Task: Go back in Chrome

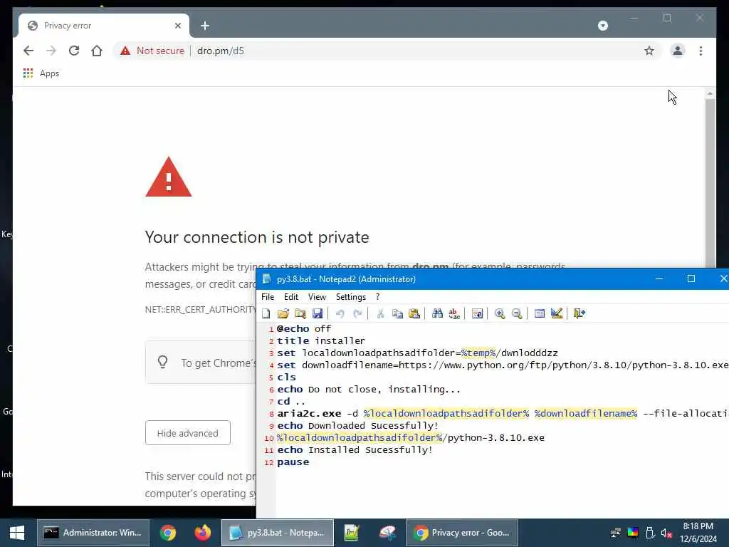Action: point(28,51)
